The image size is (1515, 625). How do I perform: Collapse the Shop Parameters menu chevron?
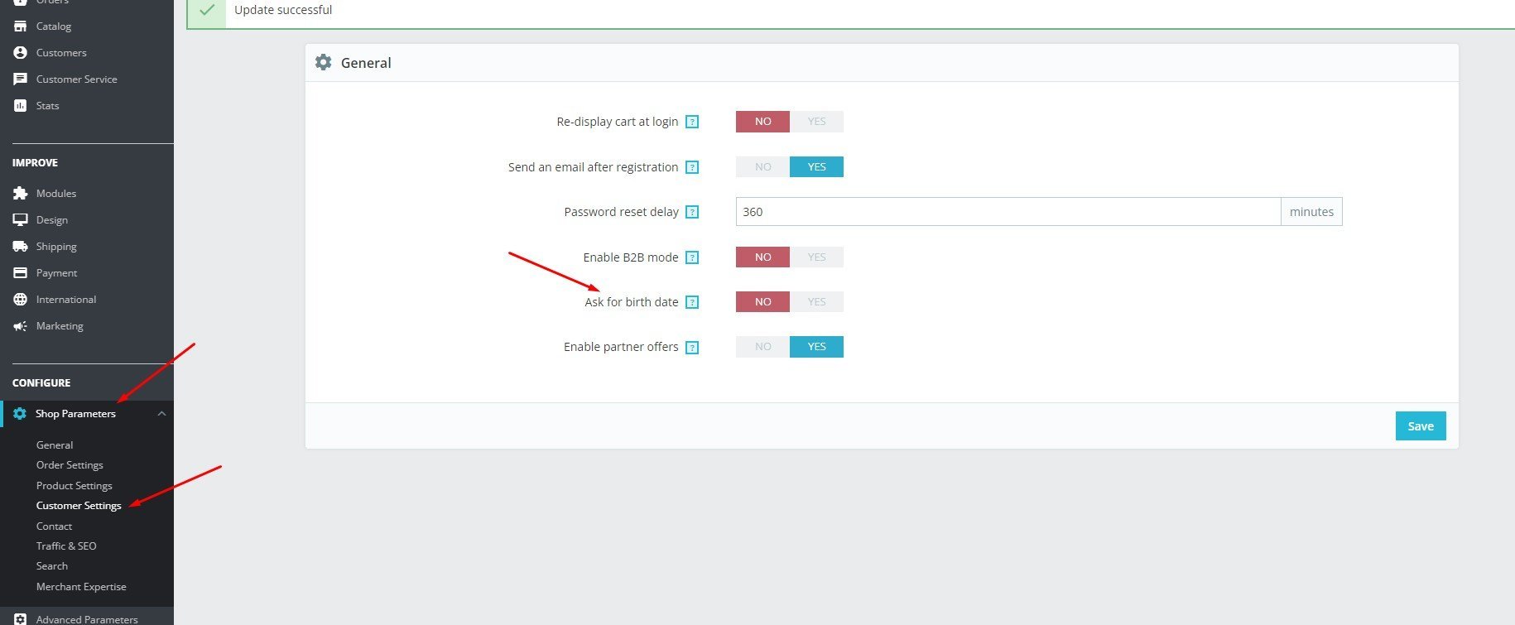click(x=162, y=414)
